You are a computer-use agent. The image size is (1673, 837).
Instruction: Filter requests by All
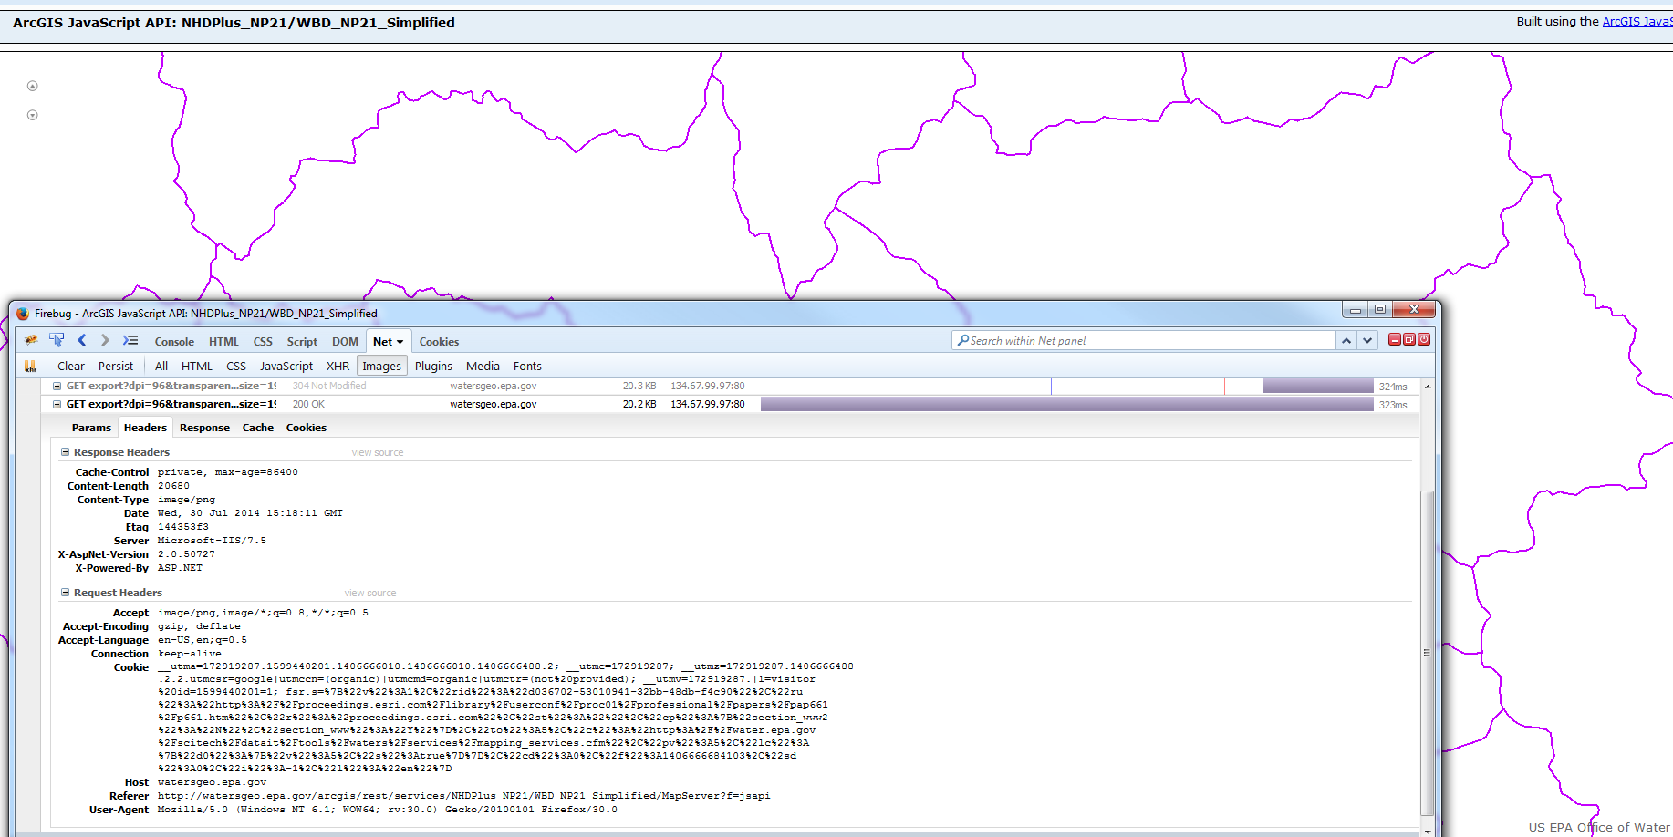tap(161, 366)
